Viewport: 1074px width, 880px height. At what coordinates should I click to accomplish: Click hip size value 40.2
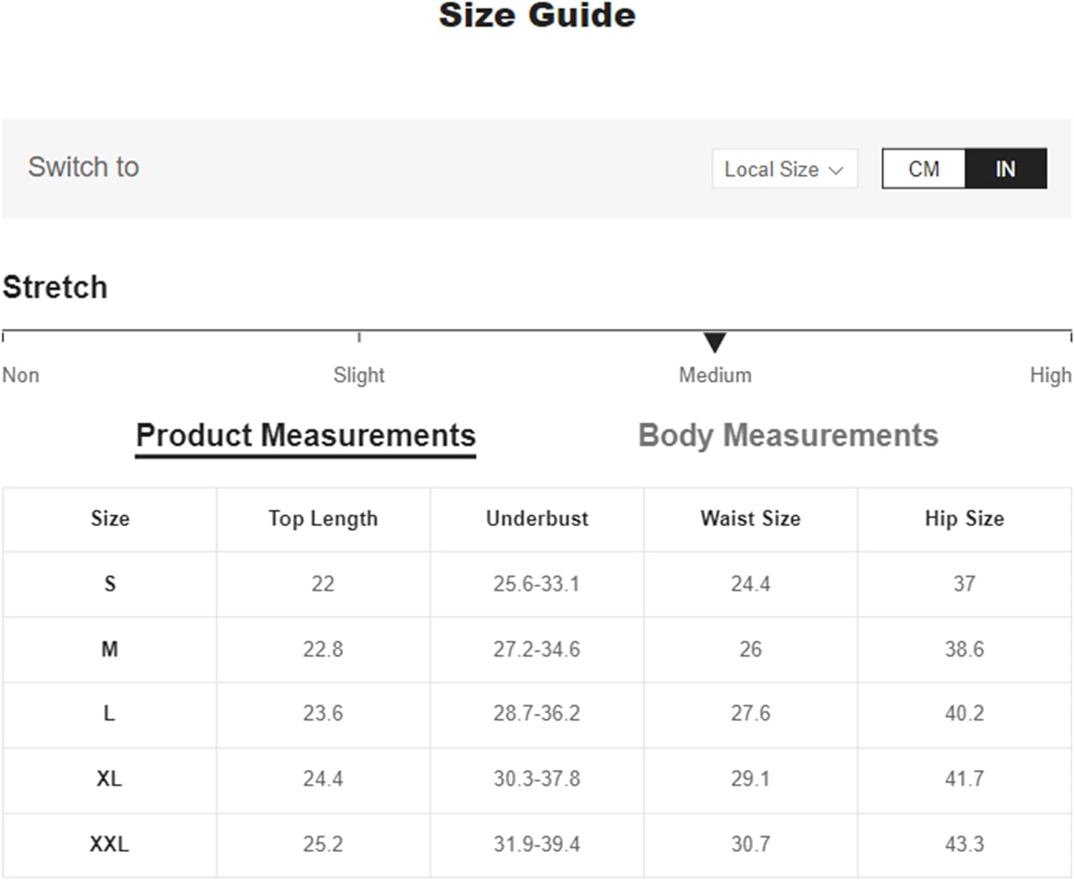[964, 713]
